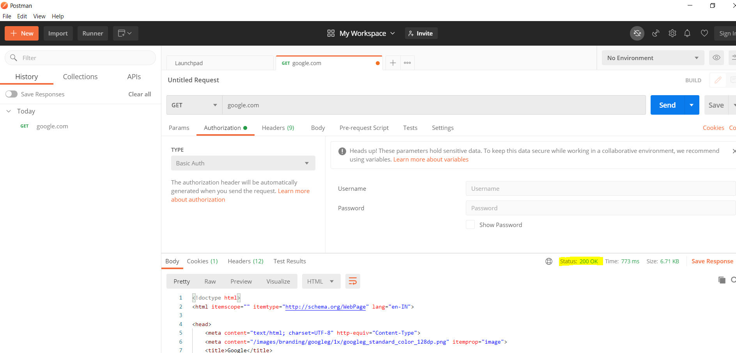Toggle the Save Responses switch

coord(11,94)
